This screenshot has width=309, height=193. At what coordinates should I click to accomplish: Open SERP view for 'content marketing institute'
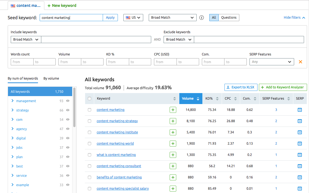pyautogui.click(x=300, y=132)
